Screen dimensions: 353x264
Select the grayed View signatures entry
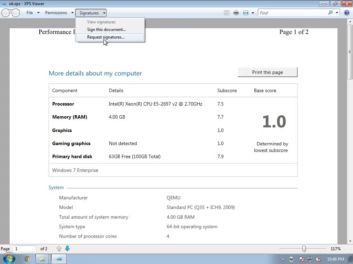point(101,22)
